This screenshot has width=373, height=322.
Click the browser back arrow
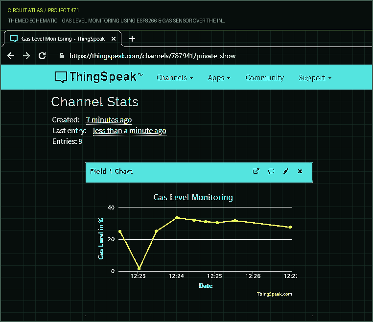pos(11,56)
